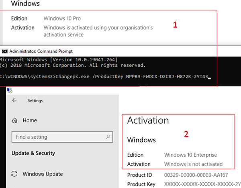The height and width of the screenshot is (188, 241).
Task: Click the Windows 10 Pro edition value
Action: pos(65,18)
